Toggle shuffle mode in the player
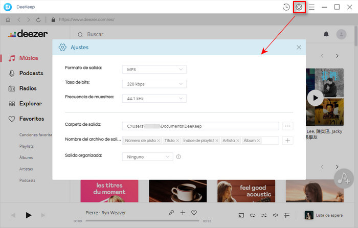The height and width of the screenshot is (228, 358). pyautogui.click(x=264, y=215)
